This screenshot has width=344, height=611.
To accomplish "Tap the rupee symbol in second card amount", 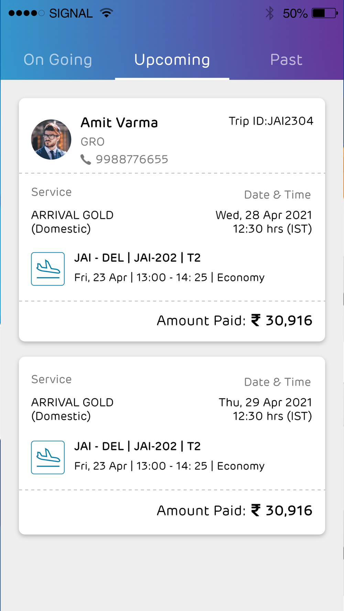I will (256, 510).
